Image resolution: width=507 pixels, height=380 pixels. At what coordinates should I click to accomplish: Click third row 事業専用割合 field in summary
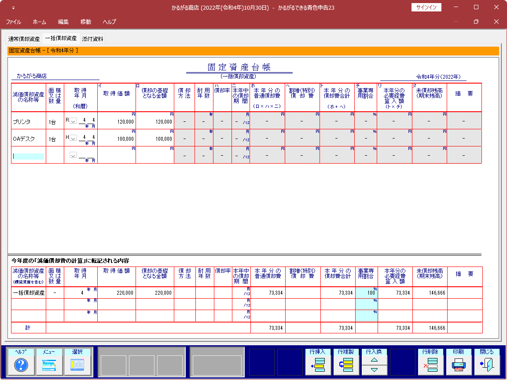[366, 316]
